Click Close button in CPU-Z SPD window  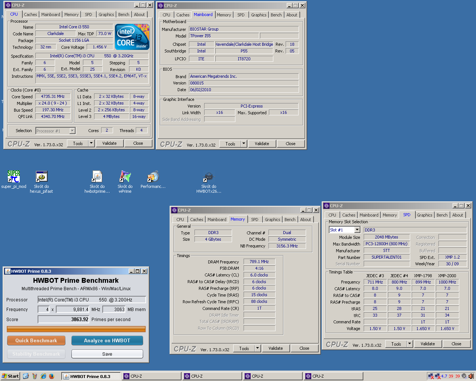click(456, 344)
